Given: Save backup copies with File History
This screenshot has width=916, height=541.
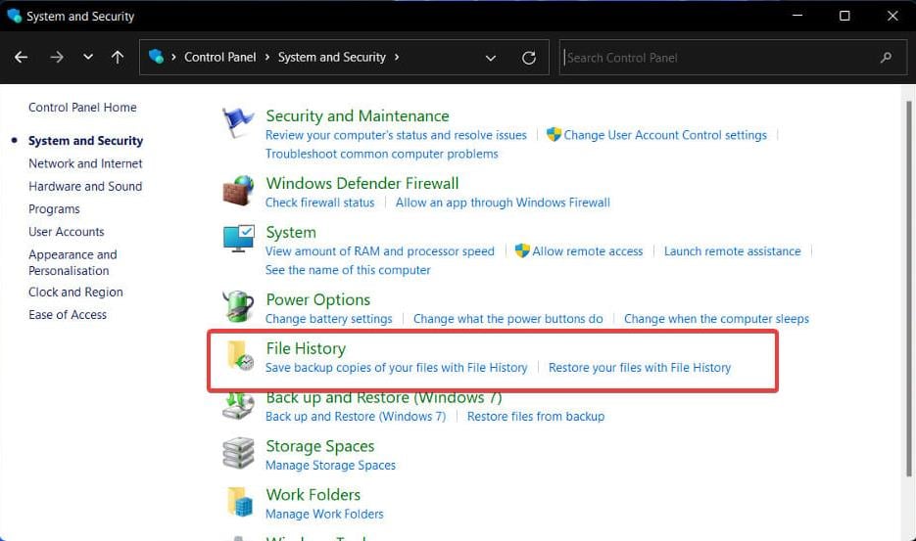Looking at the screenshot, I should click(396, 368).
